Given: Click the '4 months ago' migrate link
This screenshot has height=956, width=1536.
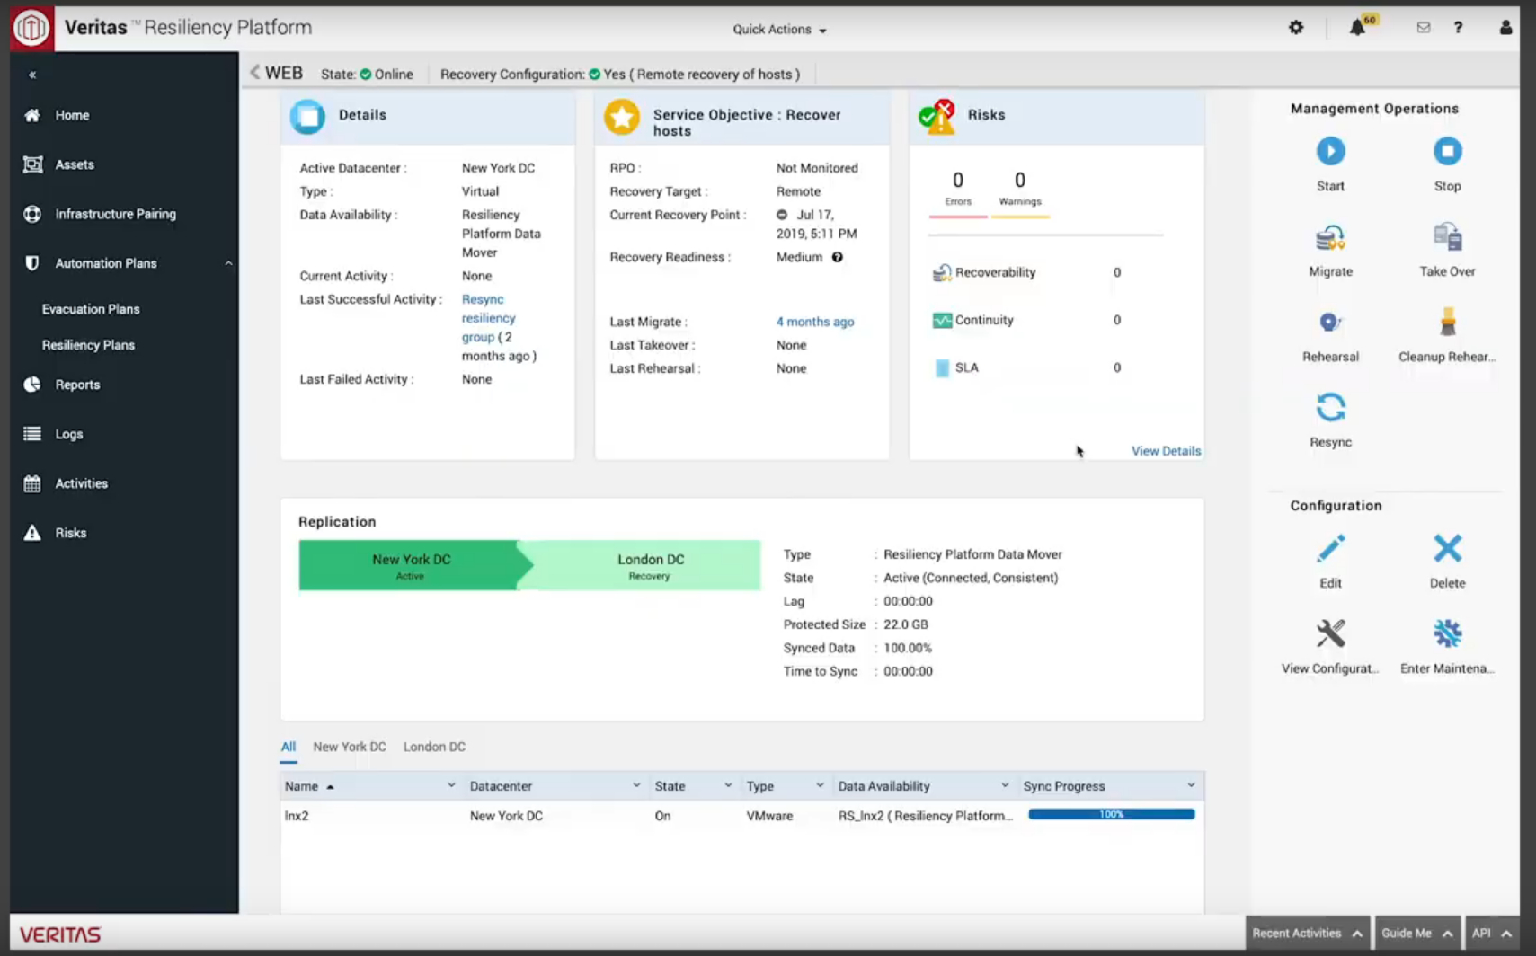Looking at the screenshot, I should click(x=815, y=322).
